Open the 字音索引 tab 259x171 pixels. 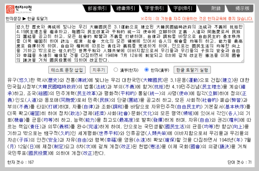pyautogui.click(x=154, y=8)
